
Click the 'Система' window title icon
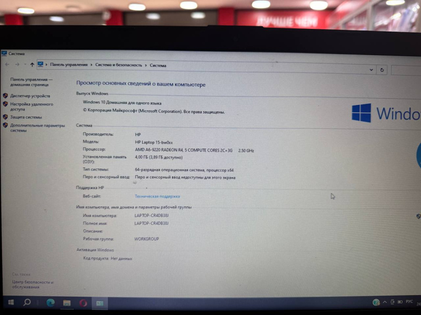pyautogui.click(x=4, y=54)
